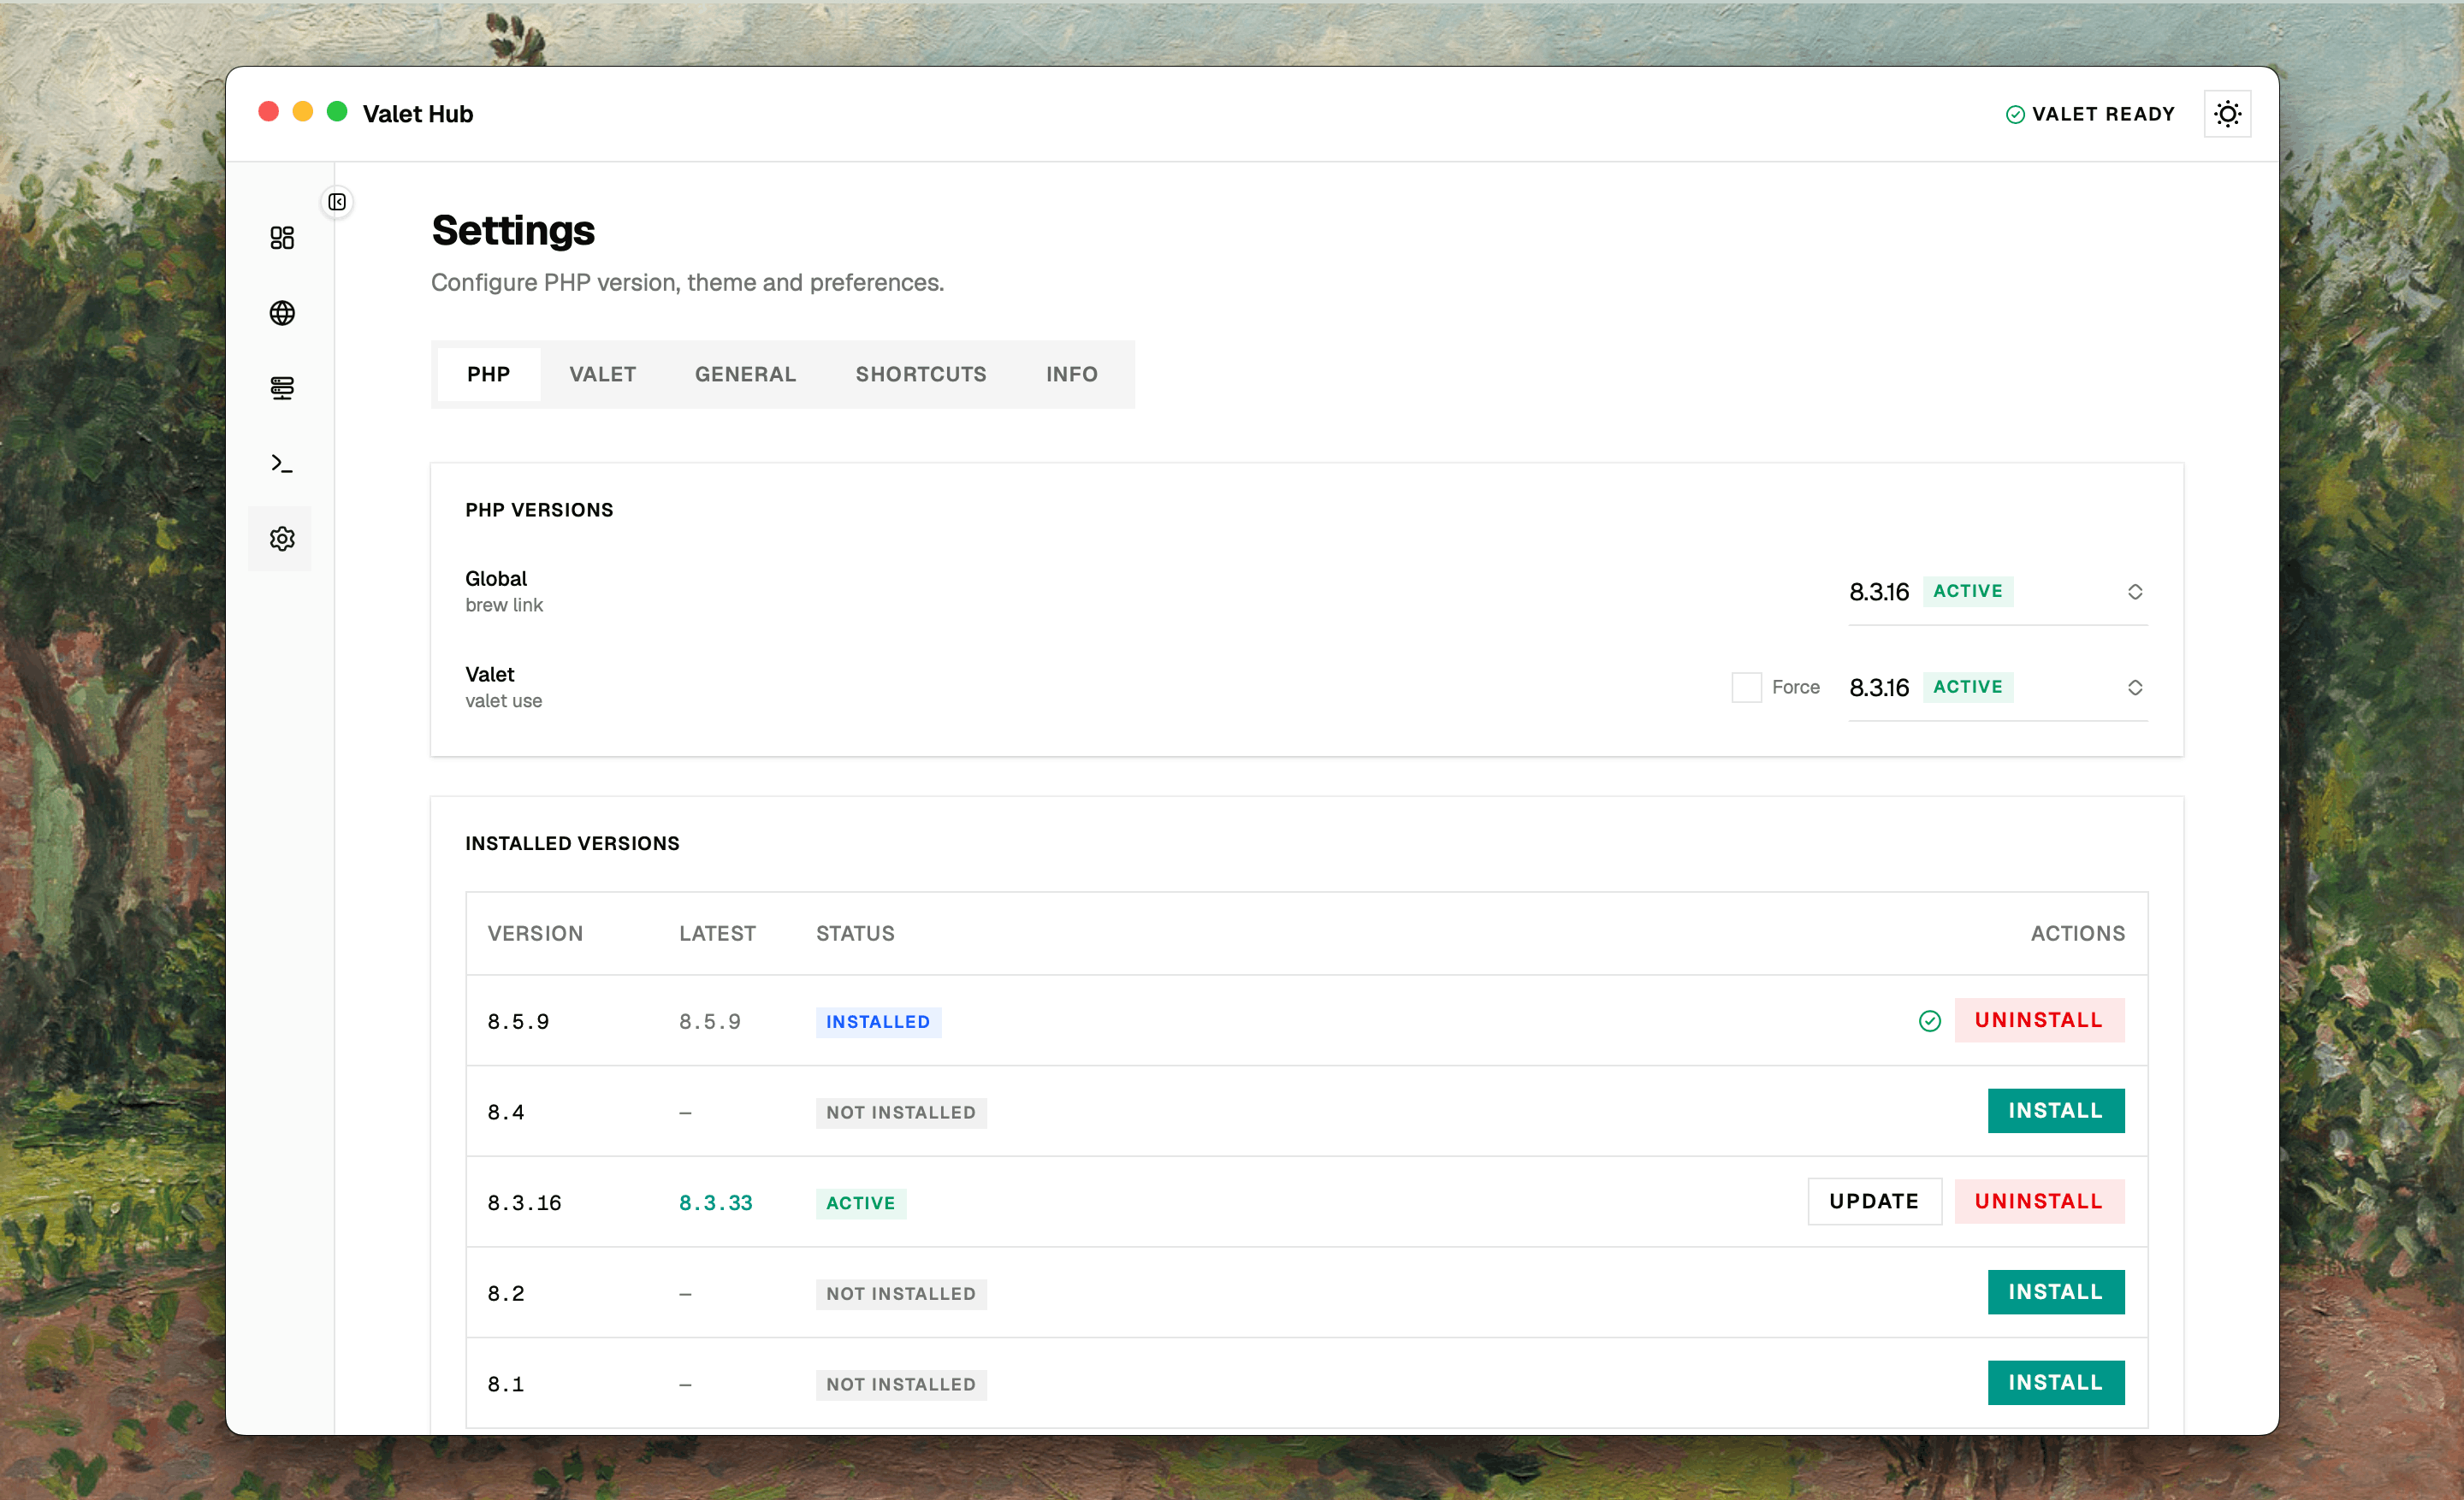This screenshot has height=1500, width=2464.
Task: Open the sites globe icon in sidebar
Action: (x=282, y=313)
